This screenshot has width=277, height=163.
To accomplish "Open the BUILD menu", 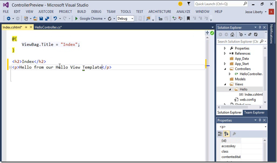I will (82, 12).
